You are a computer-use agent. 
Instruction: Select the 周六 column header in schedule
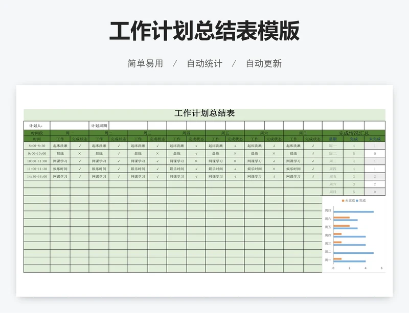[x=264, y=133]
